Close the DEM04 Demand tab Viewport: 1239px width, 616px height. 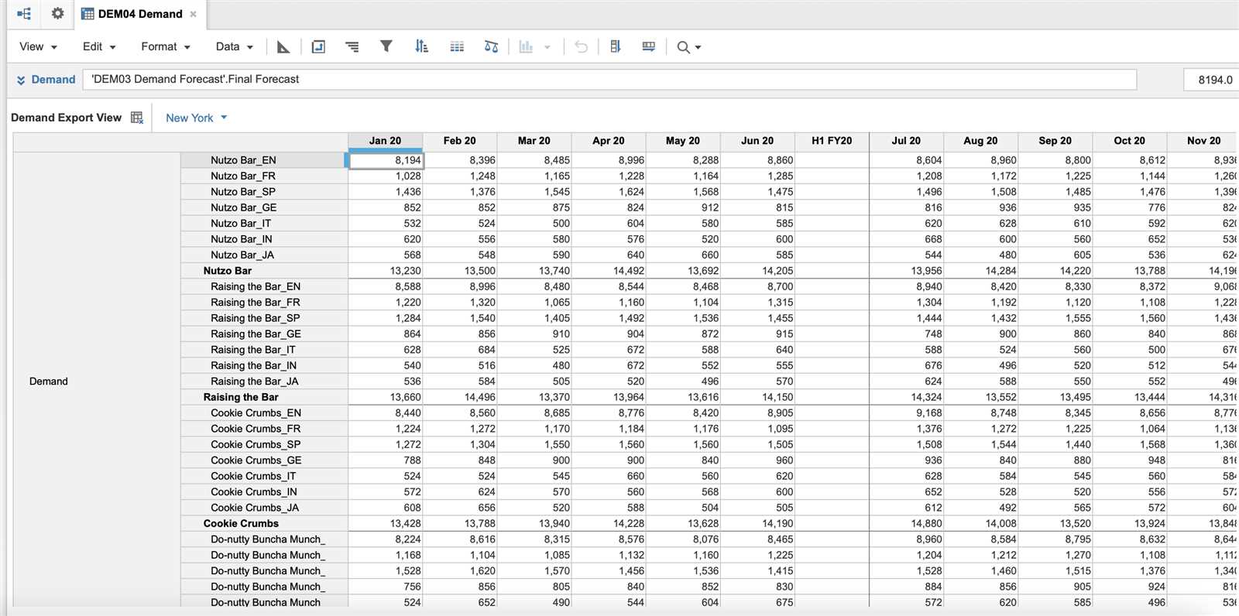(x=193, y=14)
